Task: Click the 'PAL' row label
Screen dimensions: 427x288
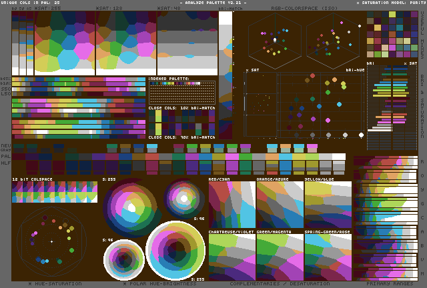Action: [6, 156]
